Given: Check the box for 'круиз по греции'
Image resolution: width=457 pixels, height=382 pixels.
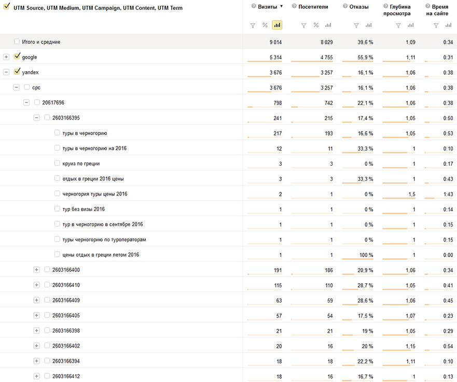Looking at the screenshot, I should click(x=57, y=163).
